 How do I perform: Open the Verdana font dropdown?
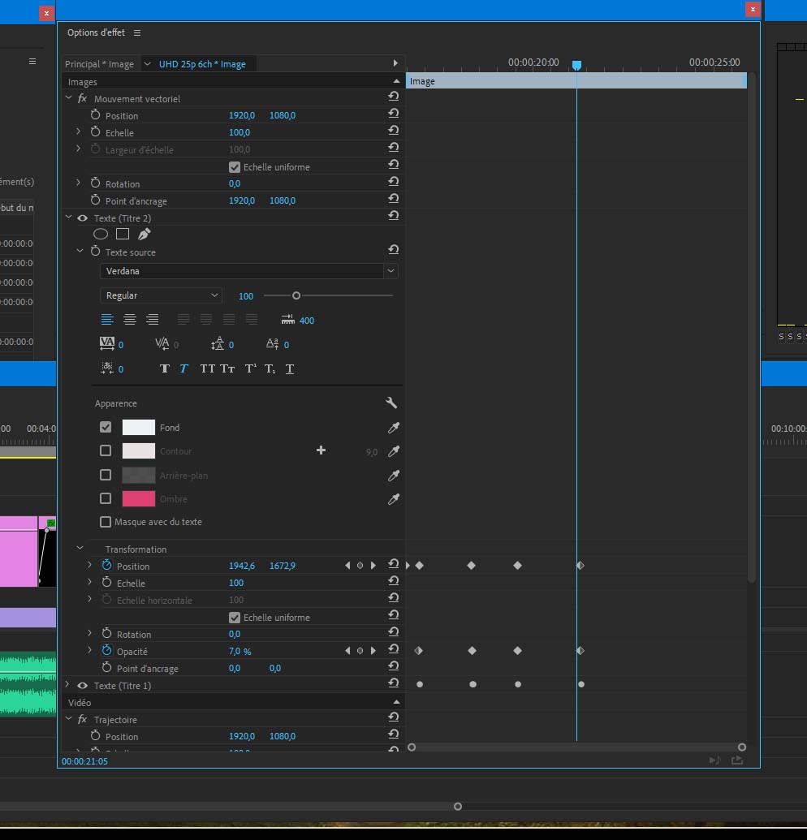[x=249, y=271]
